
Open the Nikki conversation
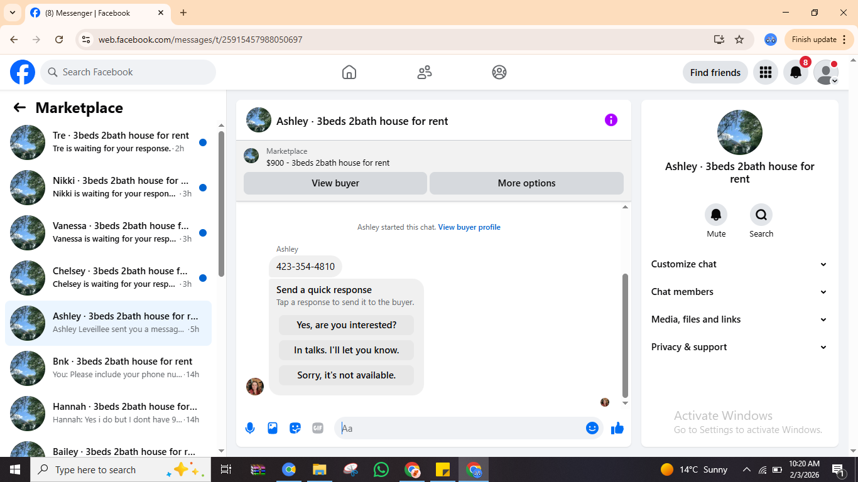pyautogui.click(x=108, y=187)
